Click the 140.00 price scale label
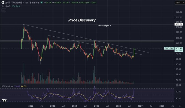 point(179,43)
